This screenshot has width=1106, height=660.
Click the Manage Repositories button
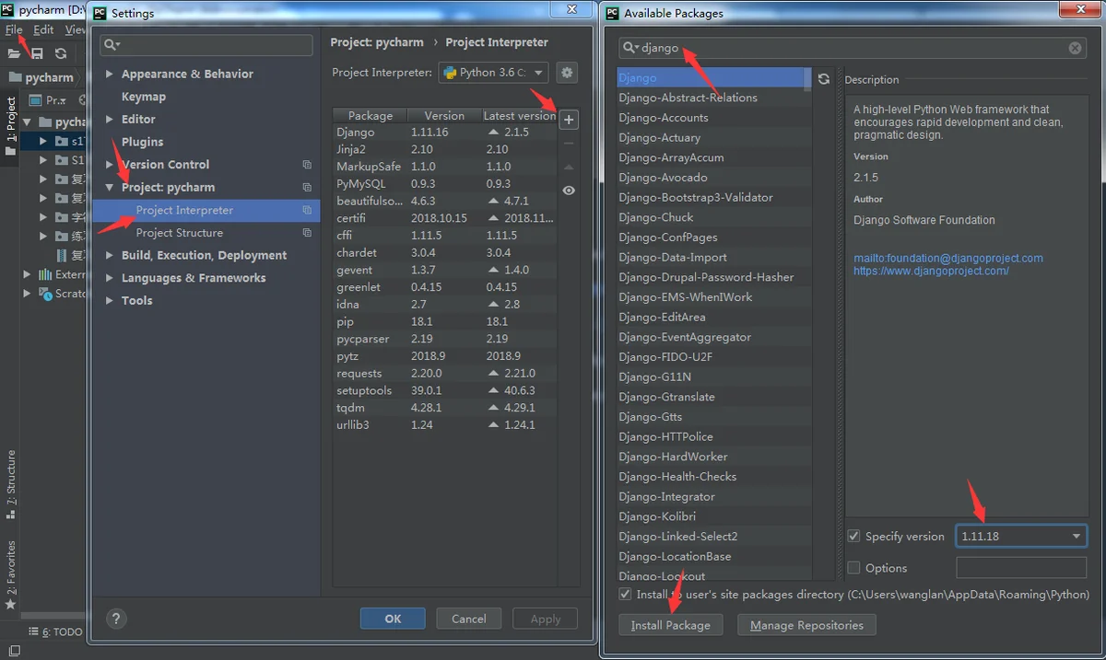tap(806, 625)
